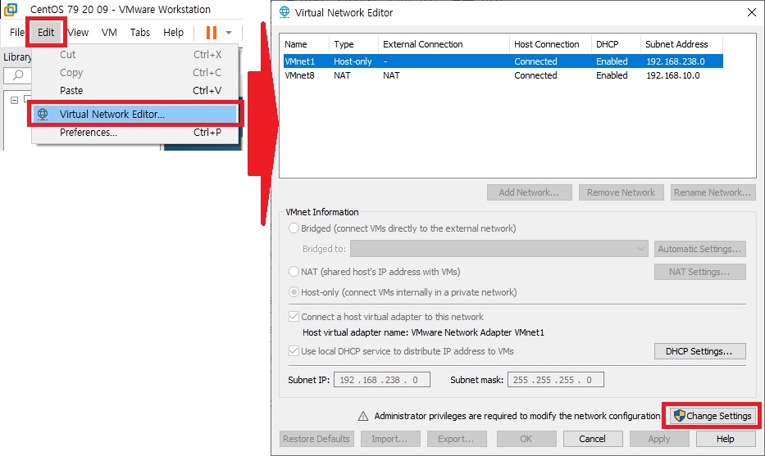
Task: Click the OK button
Action: (x=526, y=439)
